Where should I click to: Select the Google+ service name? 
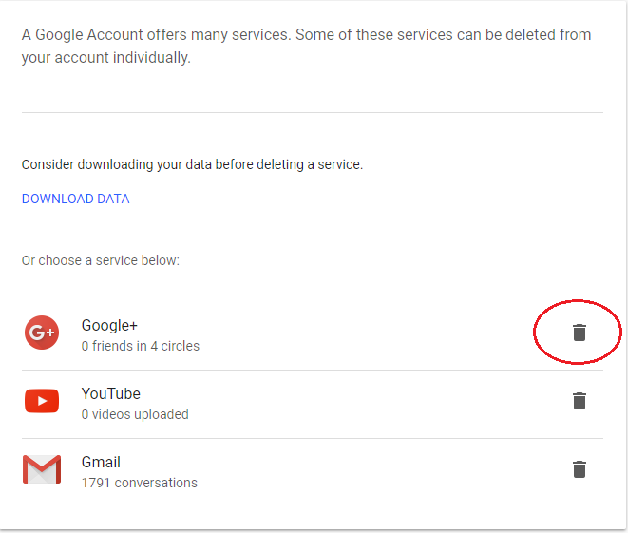[x=109, y=326]
